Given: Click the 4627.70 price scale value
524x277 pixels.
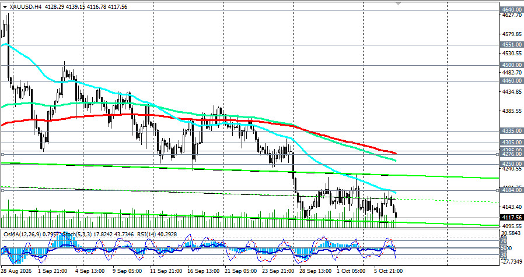Looking at the screenshot, I should point(512,15).
